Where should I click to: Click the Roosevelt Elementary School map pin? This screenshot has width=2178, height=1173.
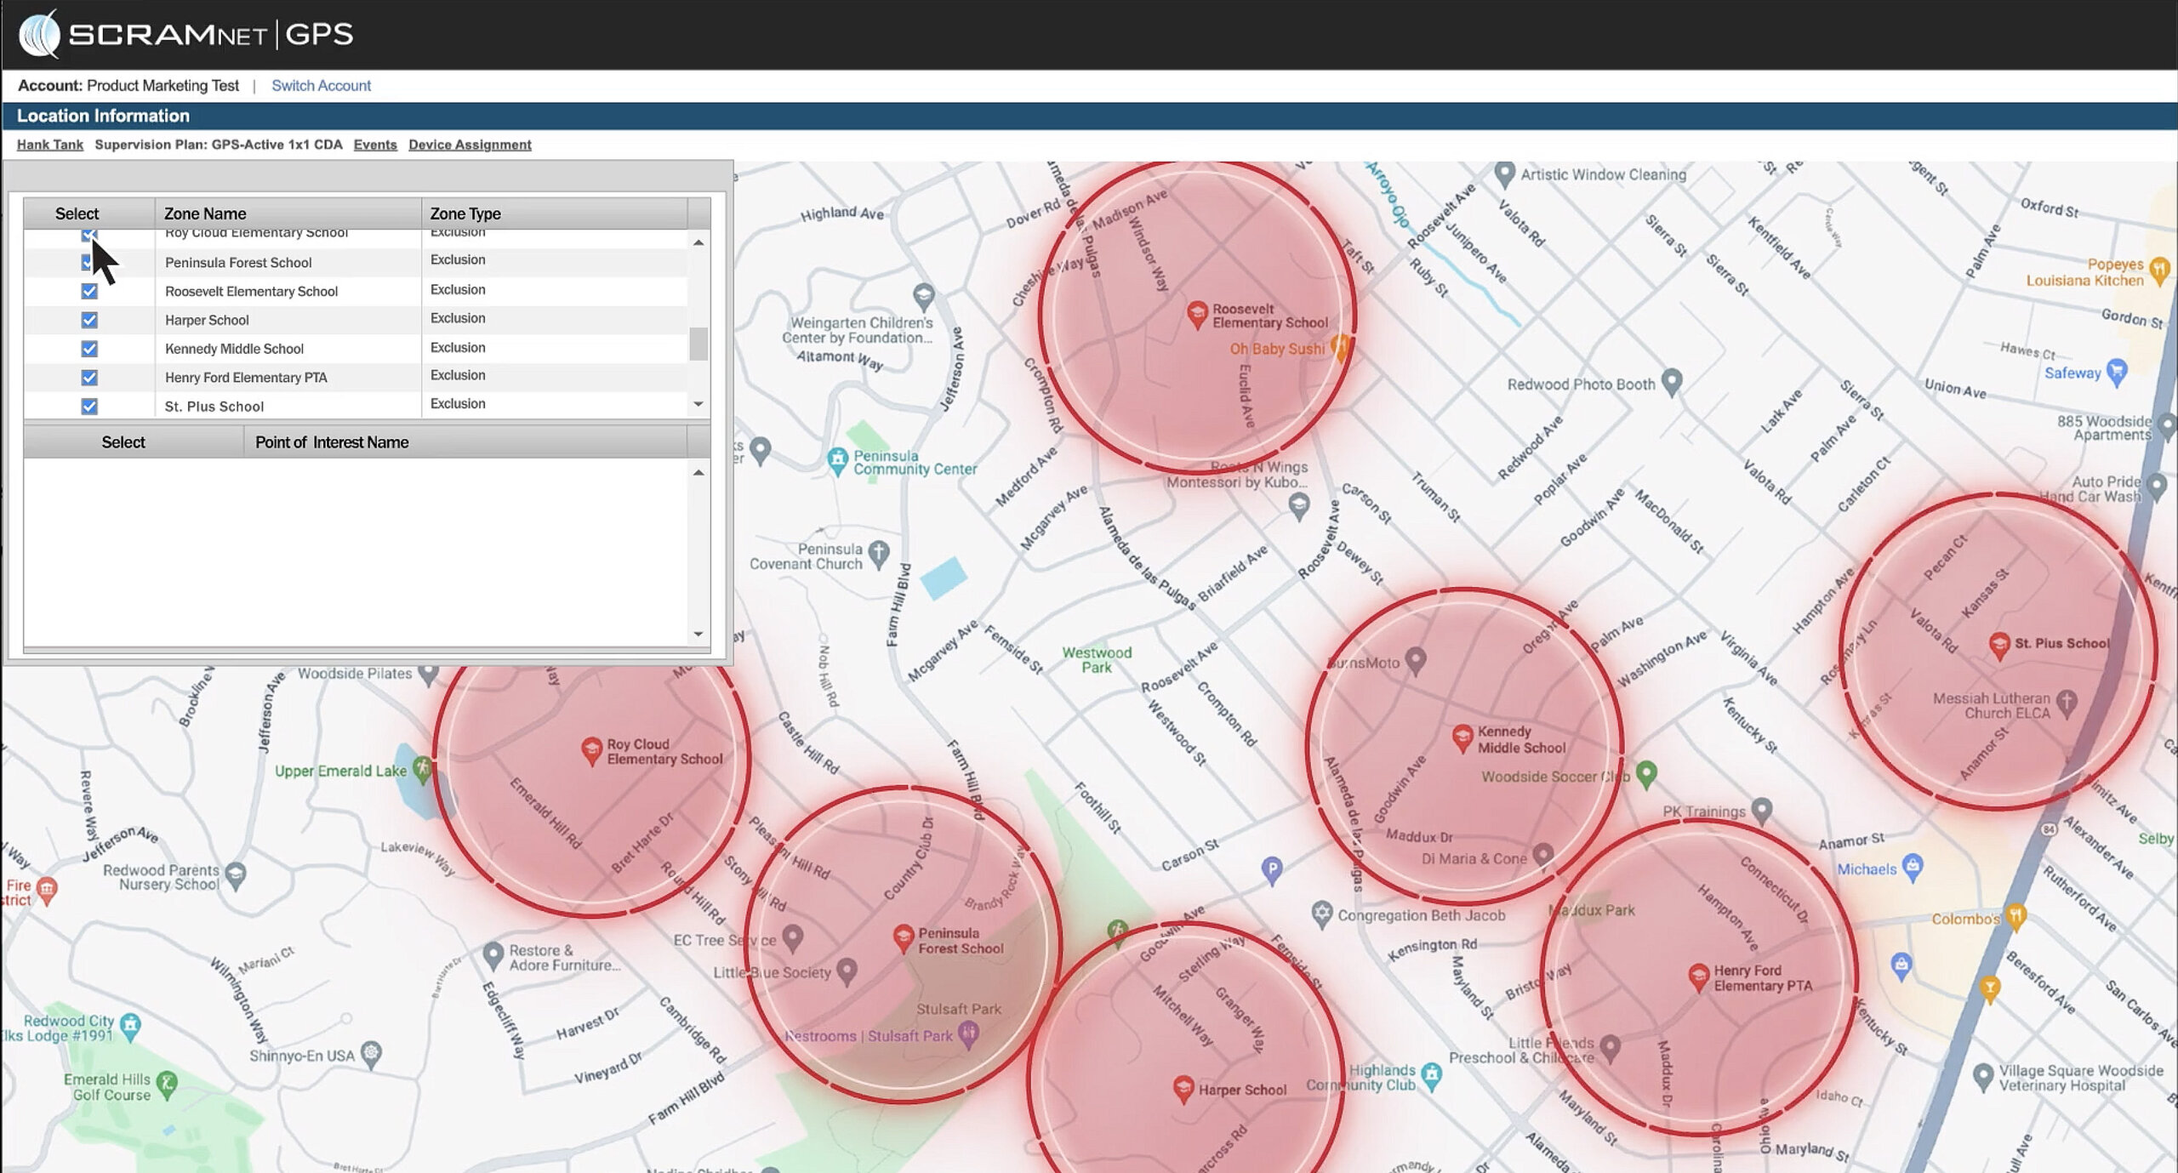click(1197, 315)
